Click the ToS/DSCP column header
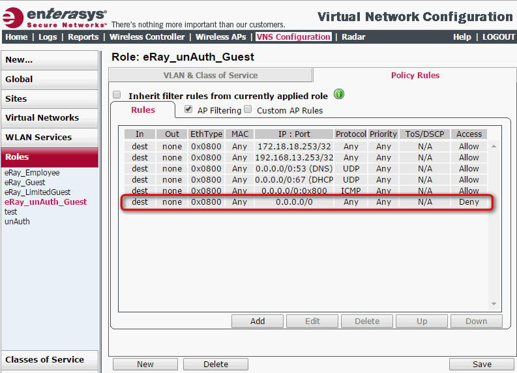517x373 pixels. pyautogui.click(x=424, y=134)
